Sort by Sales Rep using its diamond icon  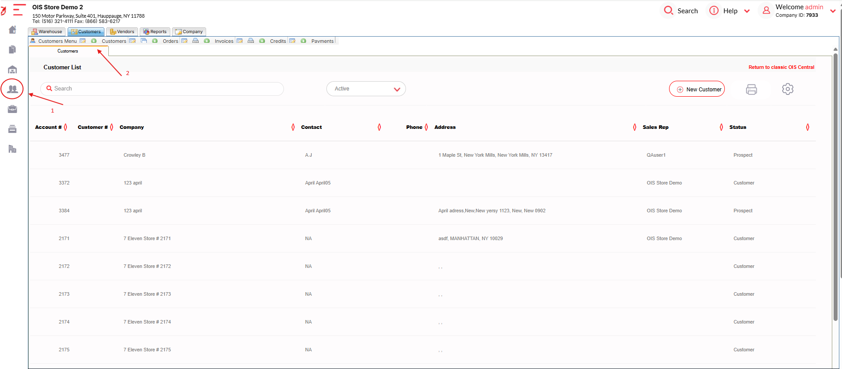(721, 127)
